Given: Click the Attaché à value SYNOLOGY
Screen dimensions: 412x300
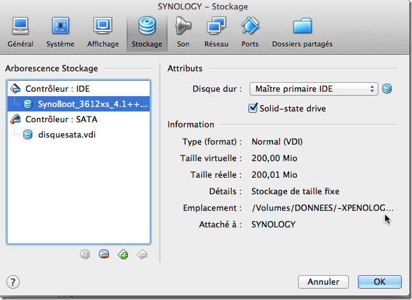Looking at the screenshot, I should coord(274,225).
